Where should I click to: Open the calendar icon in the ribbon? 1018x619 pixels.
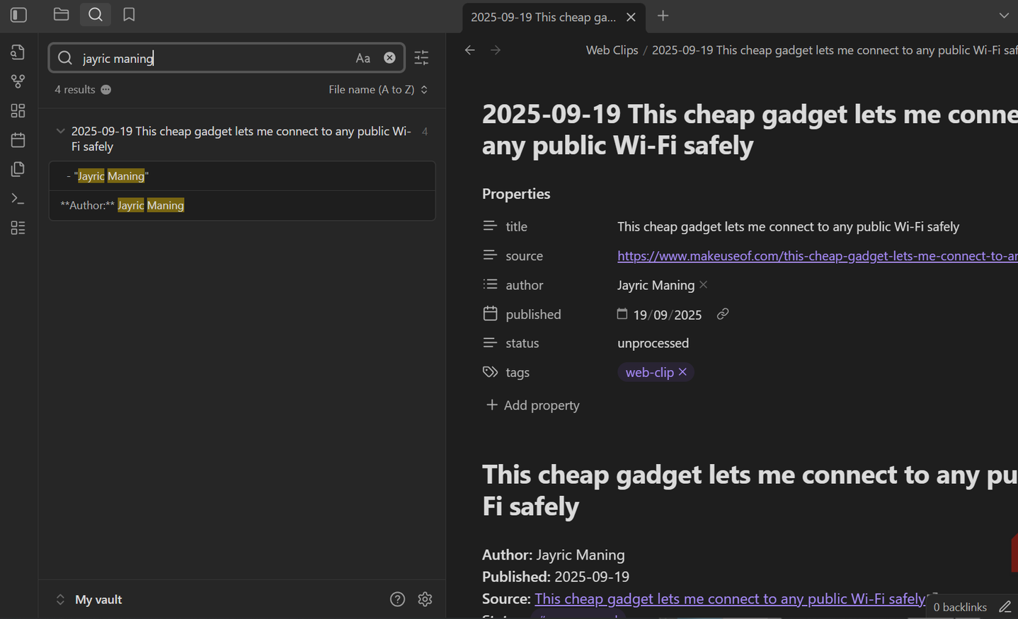click(18, 139)
